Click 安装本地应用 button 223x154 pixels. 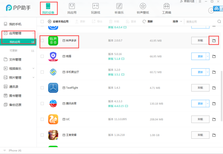(x=58, y=22)
